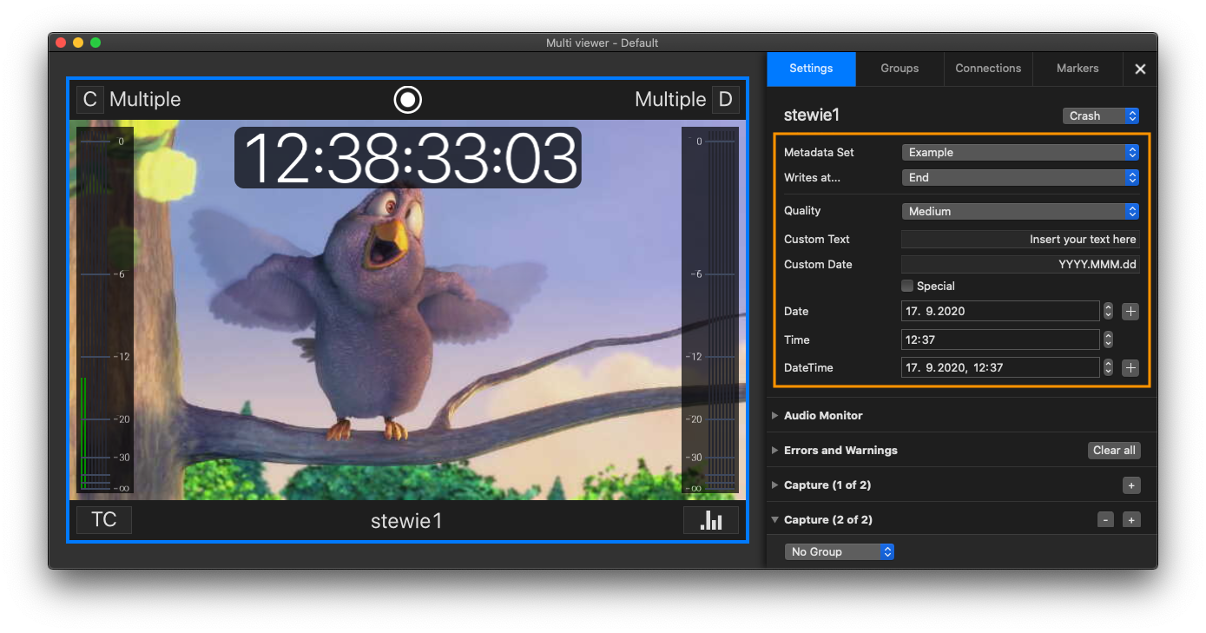
Task: Click the Time field stepper arrows
Action: 1108,340
